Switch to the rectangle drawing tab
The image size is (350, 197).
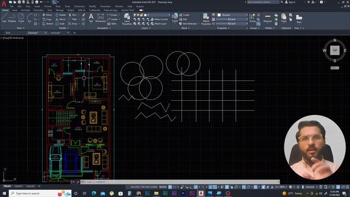coord(55,33)
